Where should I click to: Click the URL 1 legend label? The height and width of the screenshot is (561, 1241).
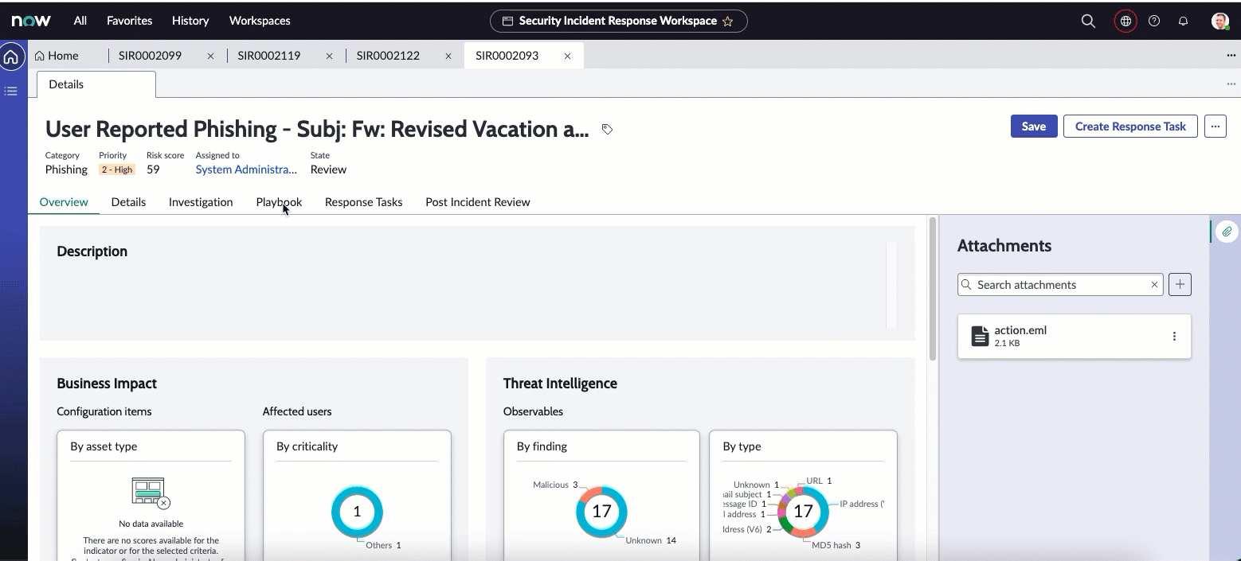(819, 481)
